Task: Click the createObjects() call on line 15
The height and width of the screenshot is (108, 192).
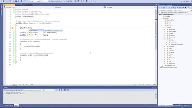Action: click(x=32, y=46)
